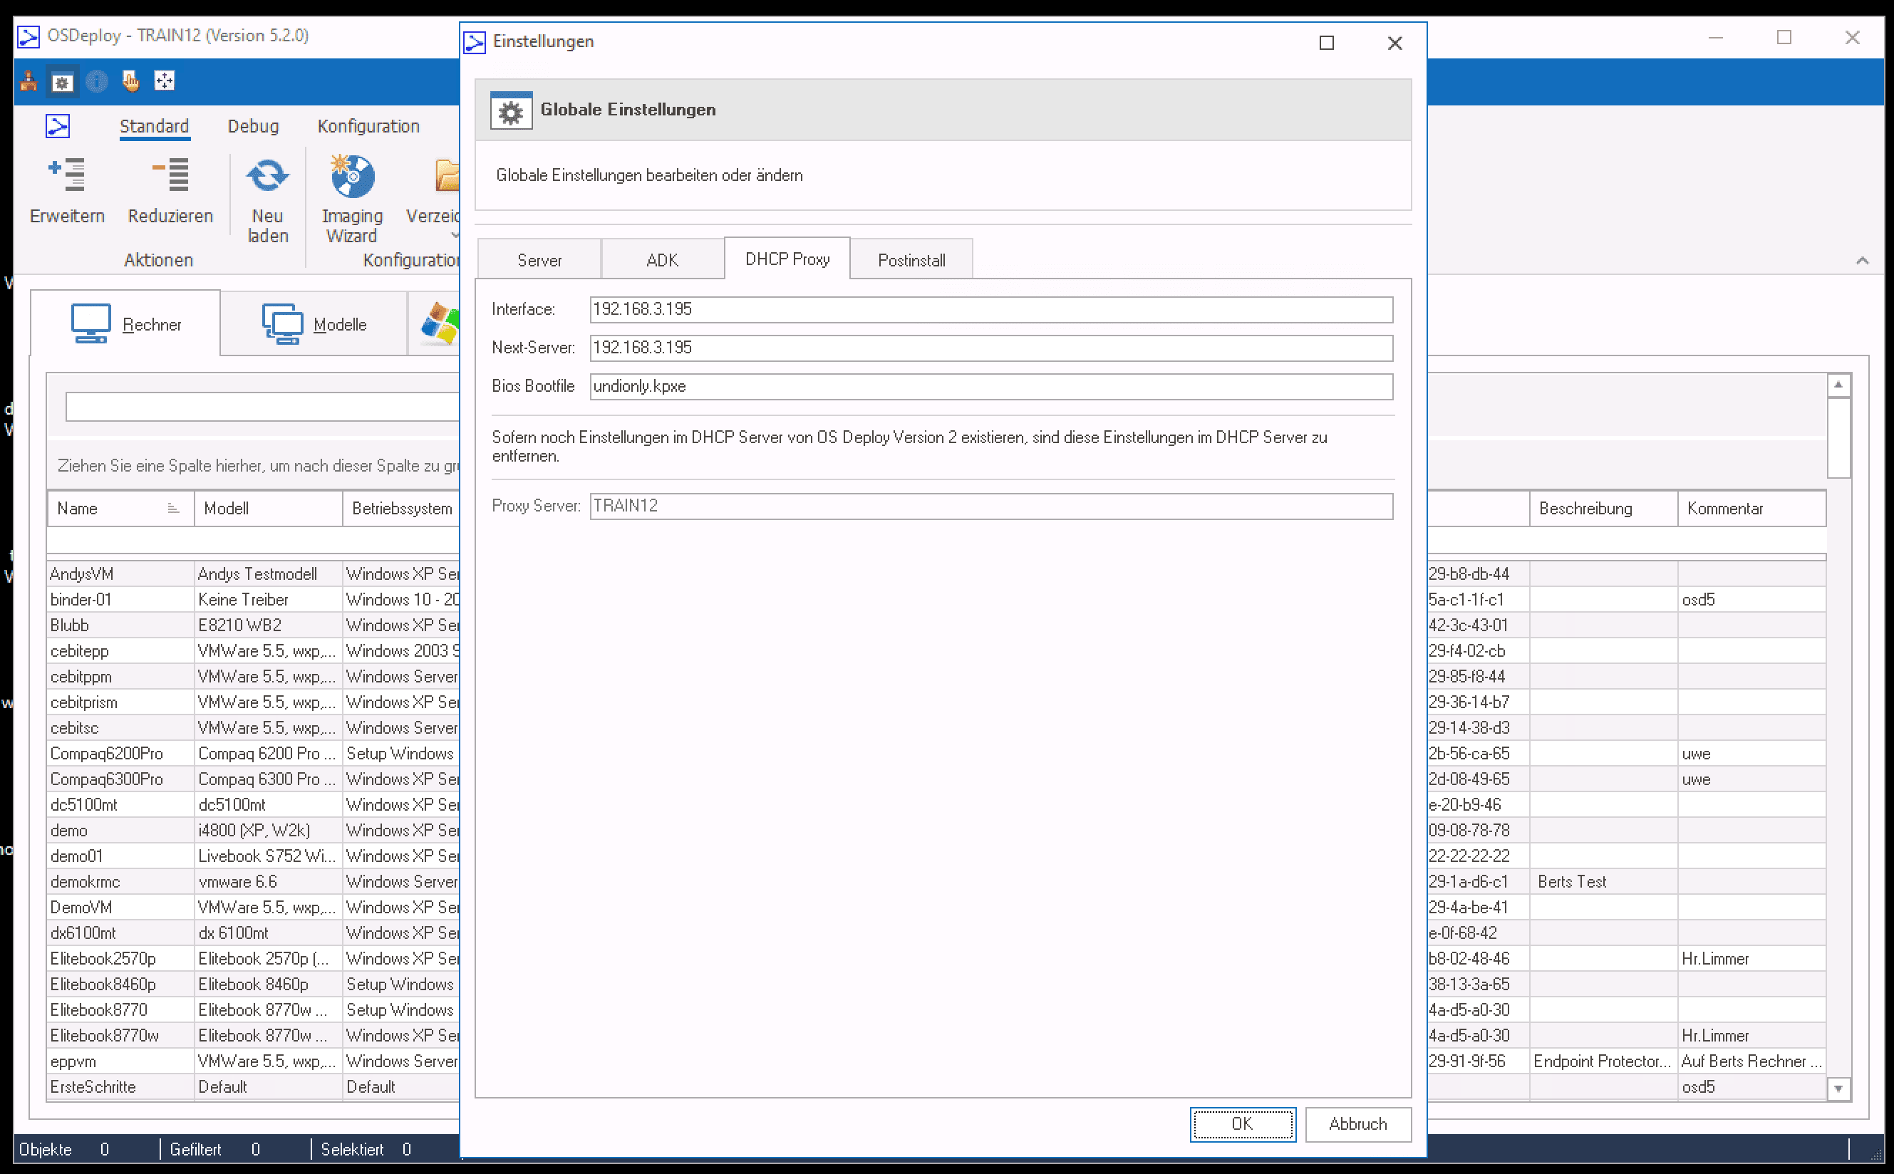Open the settings gear icon in the title bar

point(62,80)
